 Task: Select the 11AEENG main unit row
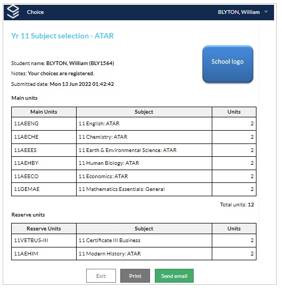pyautogui.click(x=134, y=124)
